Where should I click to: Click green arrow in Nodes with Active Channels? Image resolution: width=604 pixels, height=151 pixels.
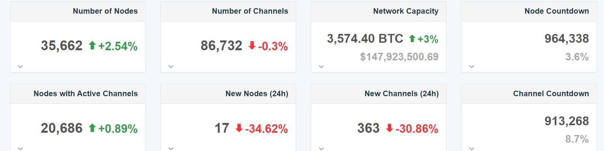pyautogui.click(x=92, y=128)
